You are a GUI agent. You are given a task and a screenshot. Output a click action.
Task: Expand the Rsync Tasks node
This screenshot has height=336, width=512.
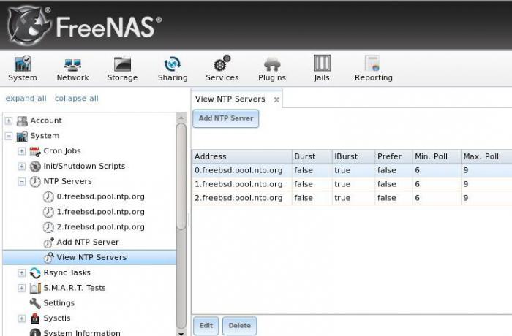click(21, 272)
